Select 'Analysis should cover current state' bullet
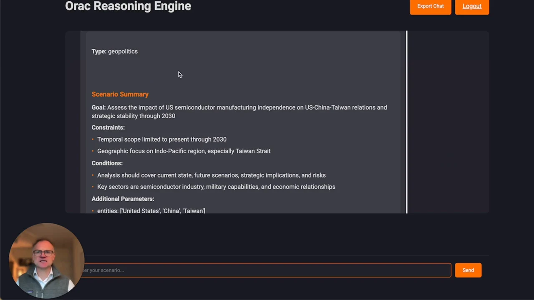The image size is (534, 300). (212, 175)
